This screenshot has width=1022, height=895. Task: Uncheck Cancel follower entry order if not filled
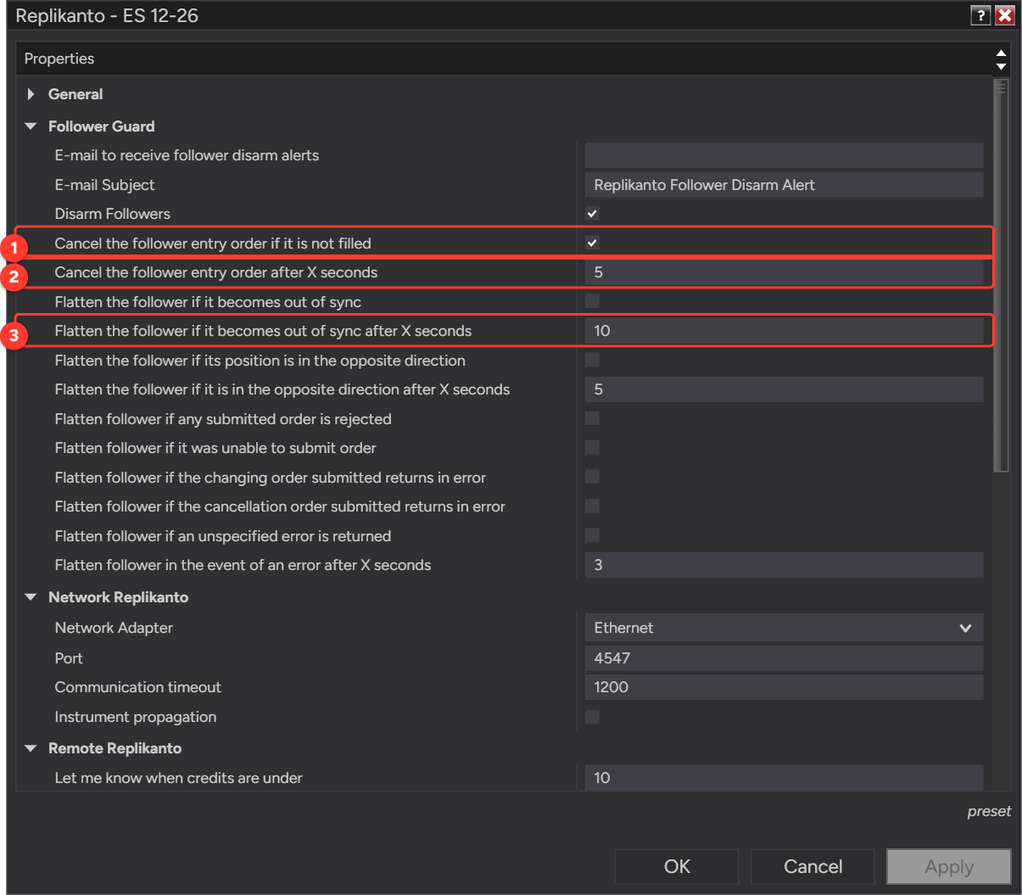pyautogui.click(x=592, y=243)
